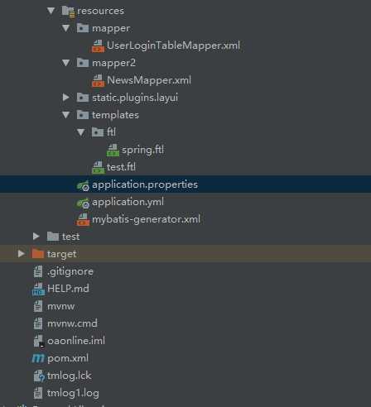Click spring.ftl green file icon

tap(113, 150)
